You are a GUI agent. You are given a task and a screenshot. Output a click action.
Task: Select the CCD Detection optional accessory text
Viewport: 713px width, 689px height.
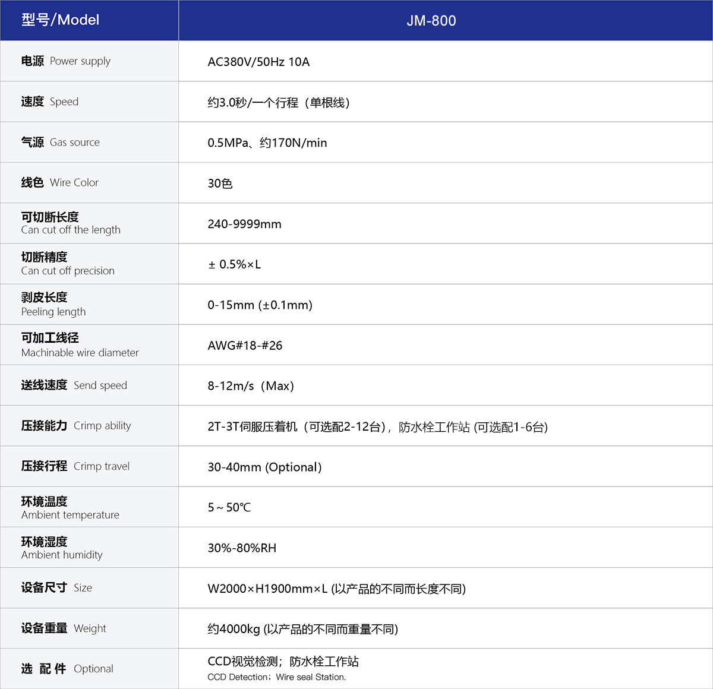click(x=276, y=677)
